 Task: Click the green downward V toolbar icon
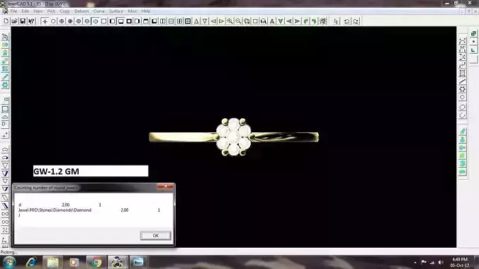pyautogui.click(x=281, y=21)
